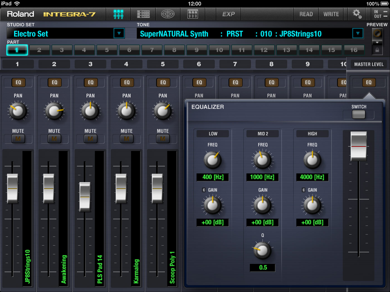The width and height of the screenshot is (390, 292).
Task: Tap the HIGH frequency 4000 Hz value
Action: [x=312, y=177]
